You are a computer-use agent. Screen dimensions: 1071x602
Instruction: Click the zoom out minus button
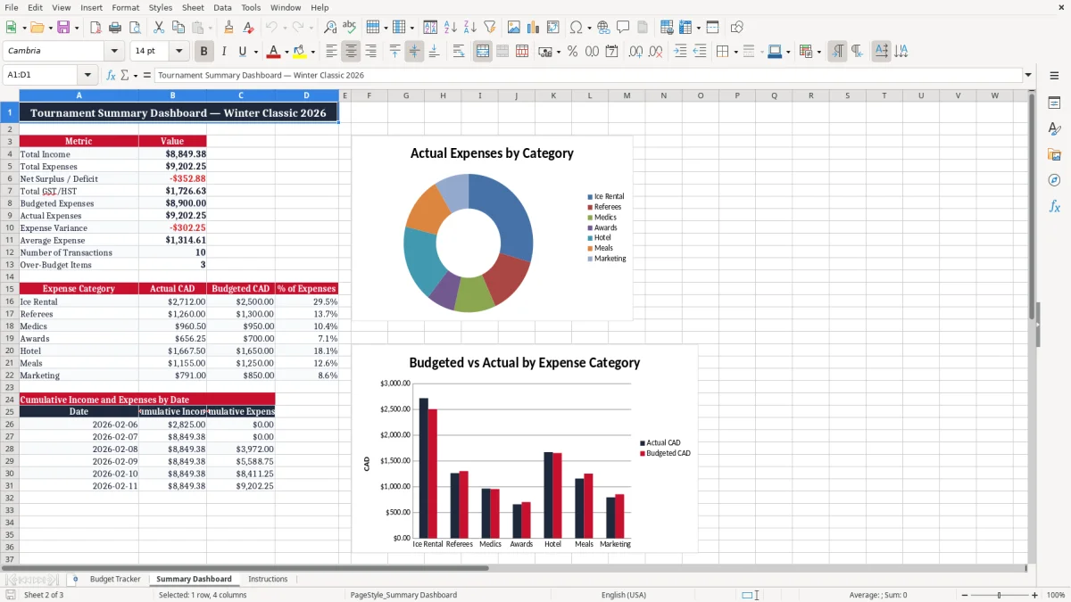[965, 595]
